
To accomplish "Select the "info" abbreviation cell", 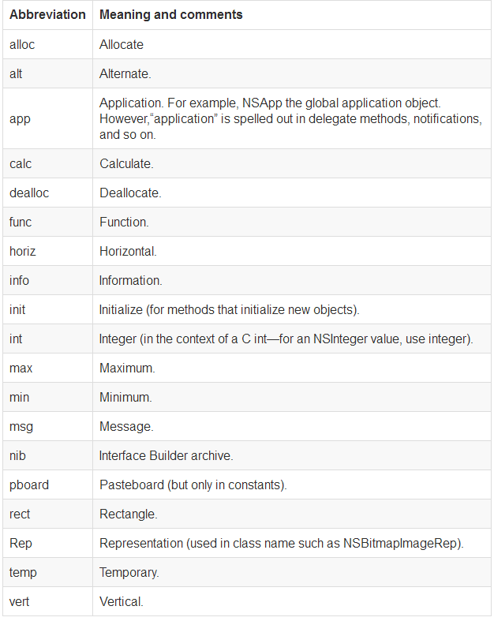I will 20,280.
